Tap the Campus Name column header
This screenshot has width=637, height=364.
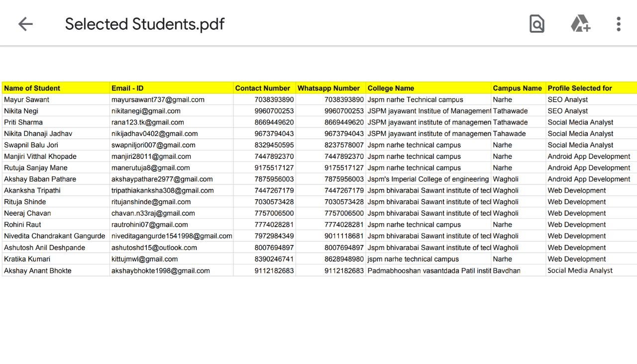click(x=518, y=88)
